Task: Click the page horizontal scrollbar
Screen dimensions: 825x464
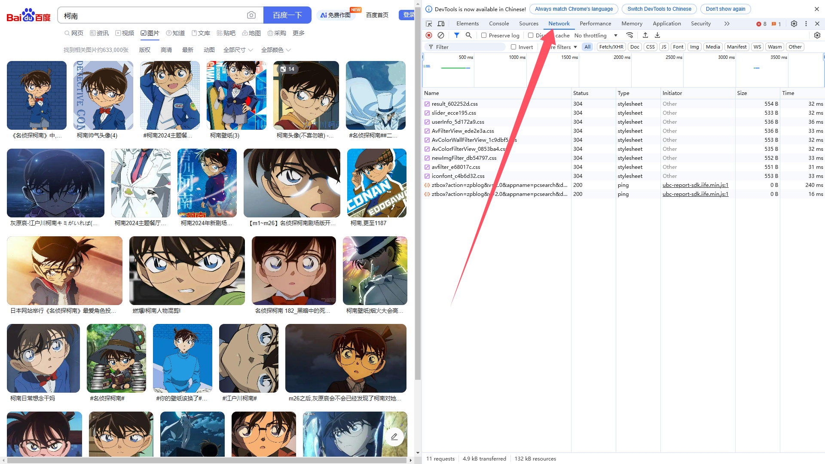Action: 206,460
